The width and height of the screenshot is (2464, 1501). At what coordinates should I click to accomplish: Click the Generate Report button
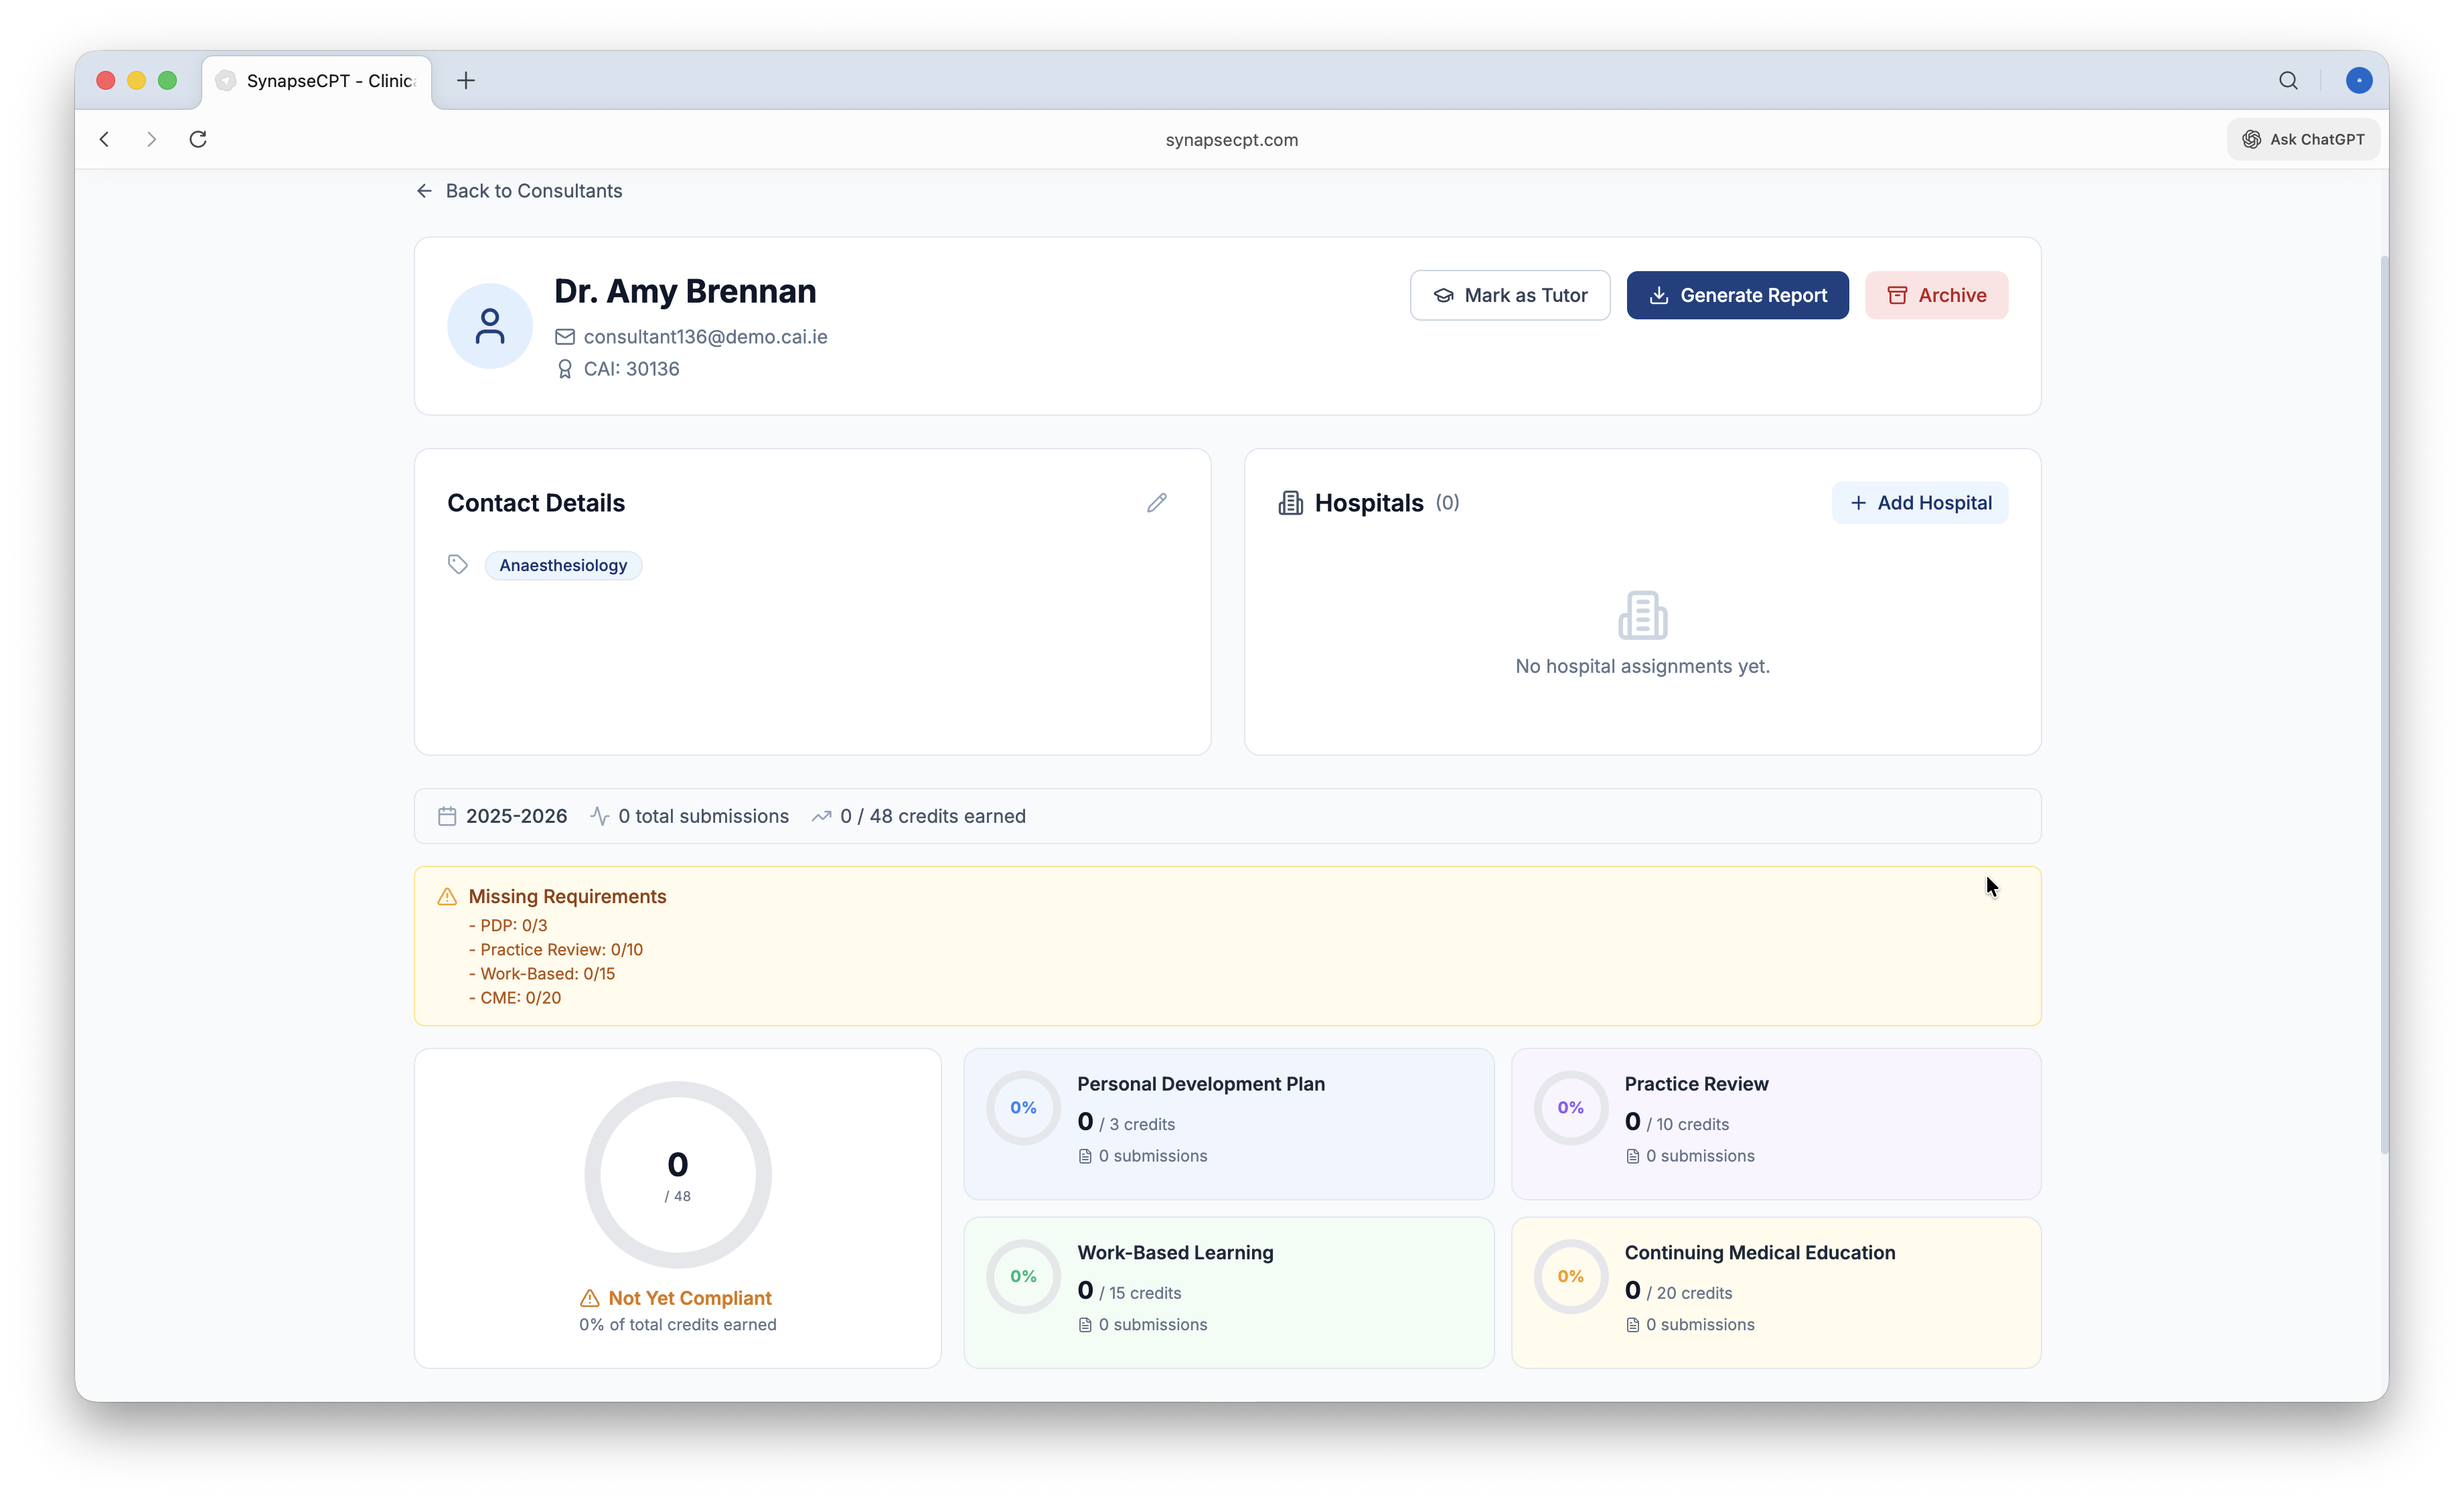pyautogui.click(x=1737, y=295)
